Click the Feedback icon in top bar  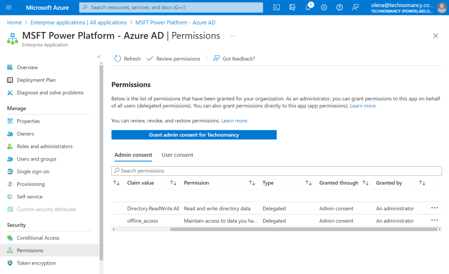point(355,7)
